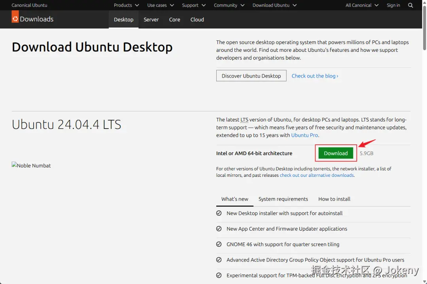Go to the Core tab

(x=175, y=19)
